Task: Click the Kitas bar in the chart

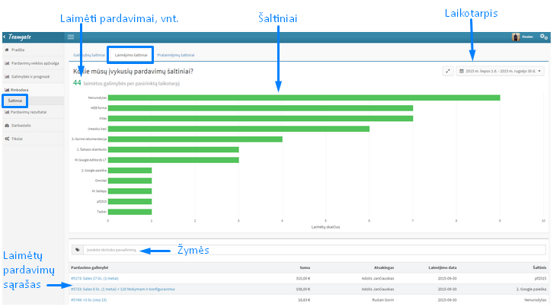Action: [x=261, y=118]
